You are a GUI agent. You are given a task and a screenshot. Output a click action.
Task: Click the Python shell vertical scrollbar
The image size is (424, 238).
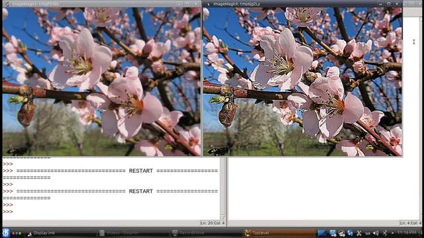coord(223,188)
